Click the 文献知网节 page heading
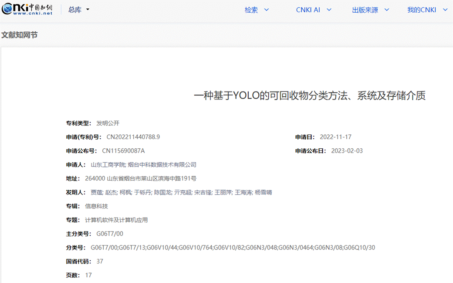 click(20, 35)
